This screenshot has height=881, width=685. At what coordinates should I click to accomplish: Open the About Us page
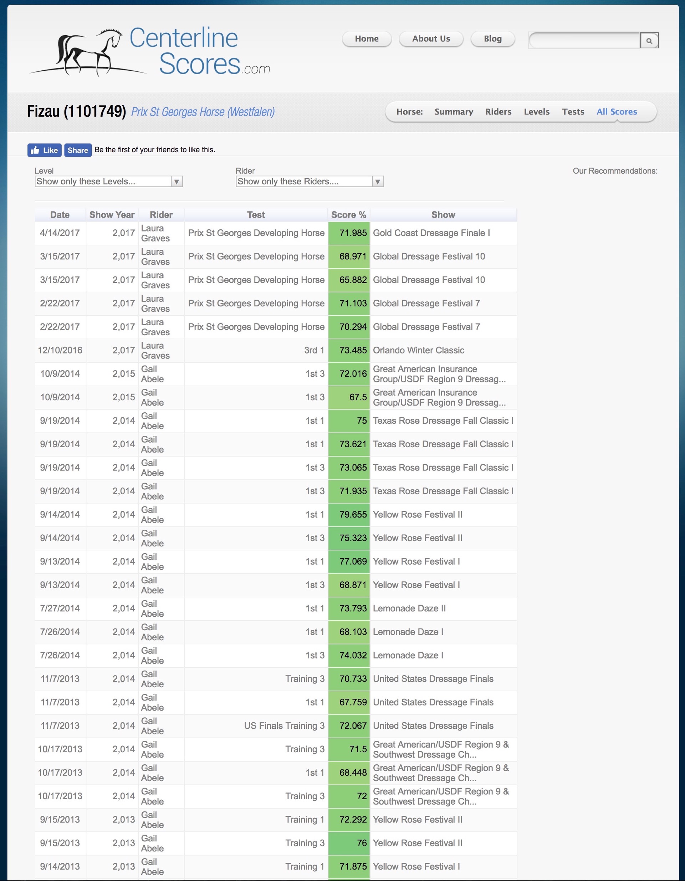click(431, 39)
